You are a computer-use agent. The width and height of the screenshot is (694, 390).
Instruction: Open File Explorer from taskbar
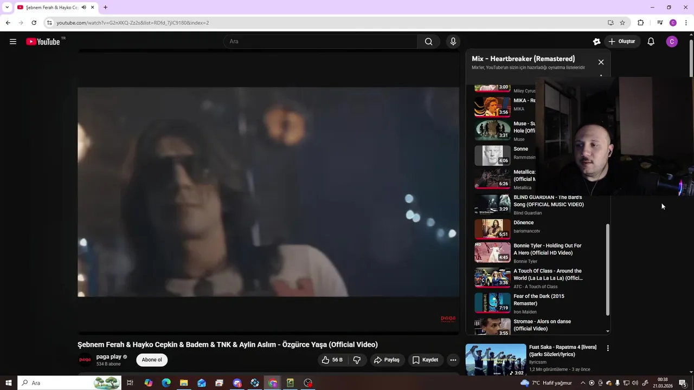[x=184, y=383]
